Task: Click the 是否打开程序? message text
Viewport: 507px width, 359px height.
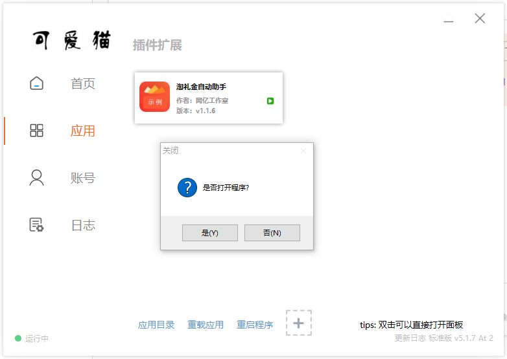Action: (x=226, y=188)
